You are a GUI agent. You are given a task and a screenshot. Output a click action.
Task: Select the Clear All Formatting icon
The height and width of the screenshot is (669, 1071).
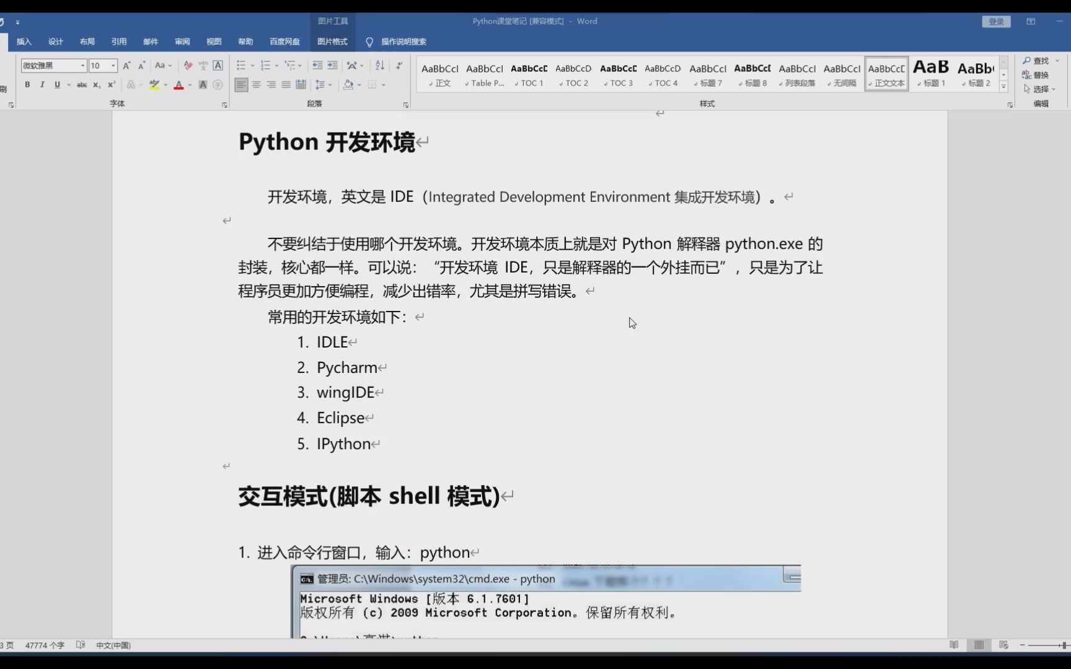click(x=188, y=65)
